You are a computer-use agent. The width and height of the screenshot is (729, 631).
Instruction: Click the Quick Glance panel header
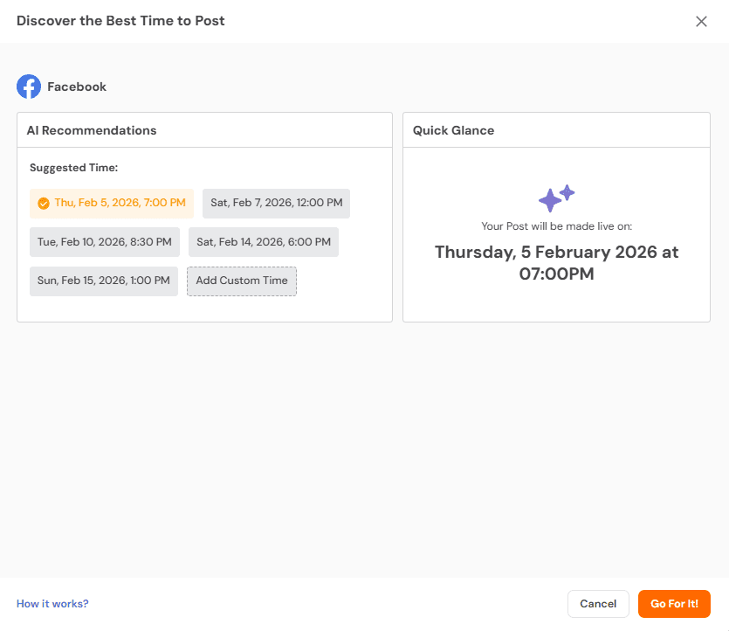point(452,129)
